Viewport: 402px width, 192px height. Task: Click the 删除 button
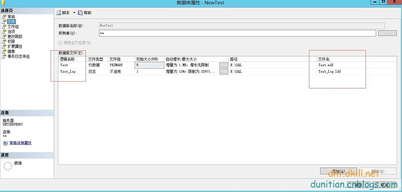(378, 171)
